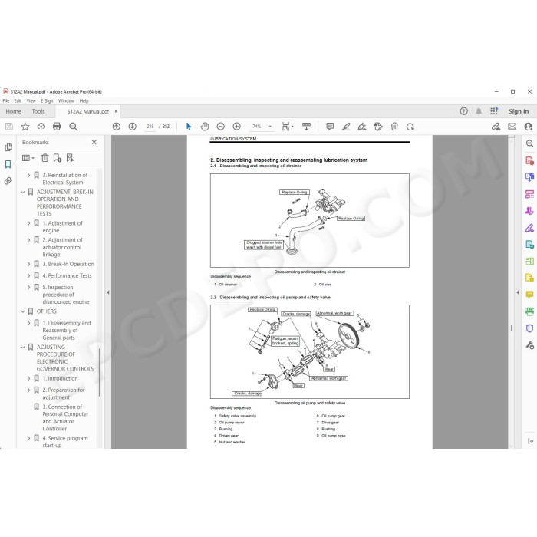Go to previous page arrow
The height and width of the screenshot is (537, 537).
pos(117,127)
